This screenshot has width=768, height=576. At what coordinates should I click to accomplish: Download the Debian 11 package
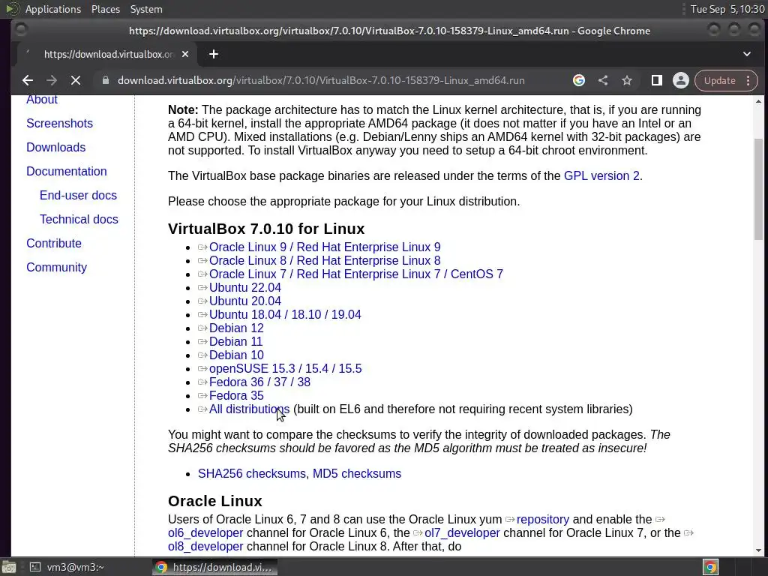[235, 341]
